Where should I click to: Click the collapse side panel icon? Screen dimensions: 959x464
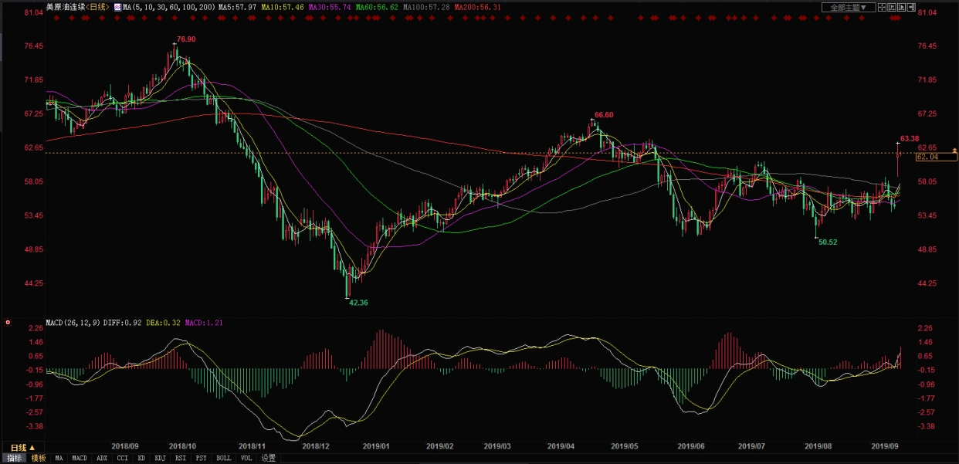tap(911, 7)
